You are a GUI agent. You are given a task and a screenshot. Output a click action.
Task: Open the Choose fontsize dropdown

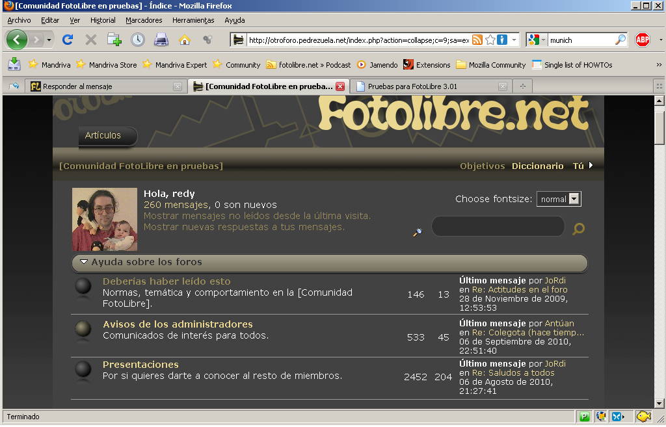coord(559,199)
